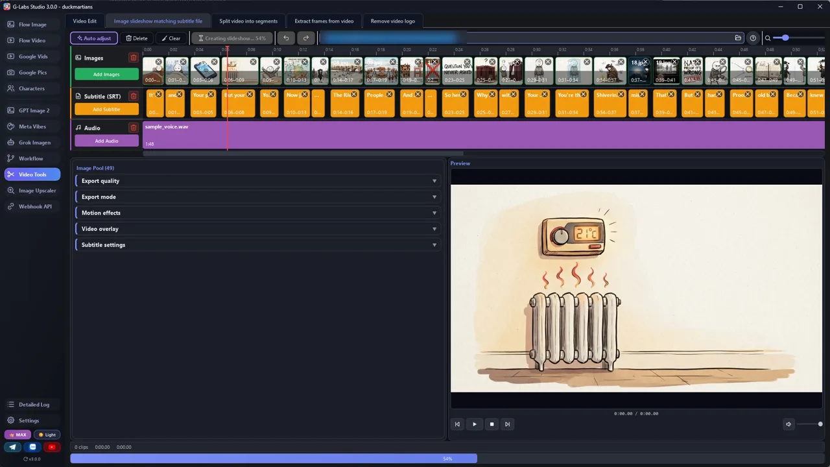
Task: Select the sample_voice.wav audio clip
Action: pos(484,136)
